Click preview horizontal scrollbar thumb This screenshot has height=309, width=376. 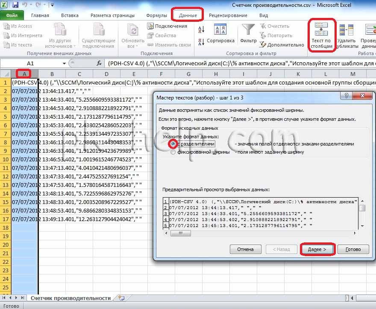click(x=181, y=233)
